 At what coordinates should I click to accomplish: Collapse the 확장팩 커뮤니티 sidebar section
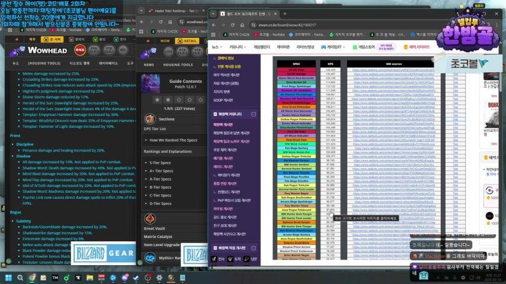(253, 114)
